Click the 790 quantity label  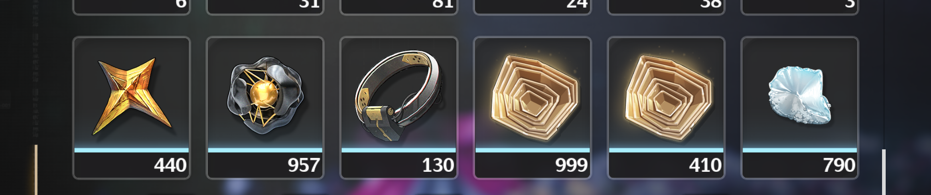839,165
